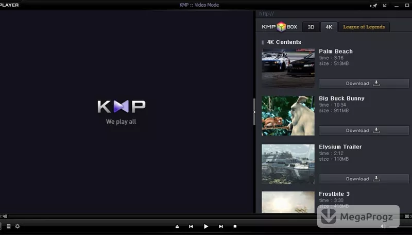Click the playback seek bar
This screenshot has width=412, height=235.
206,216
